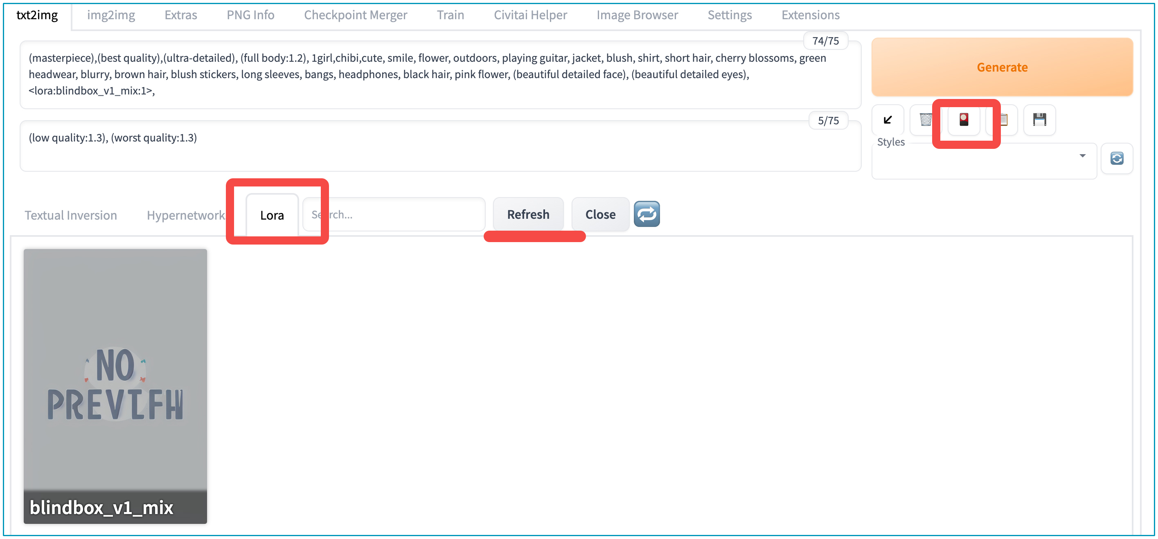Image resolution: width=1158 pixels, height=539 pixels.
Task: Open the PNG Info tab
Action: click(x=250, y=15)
